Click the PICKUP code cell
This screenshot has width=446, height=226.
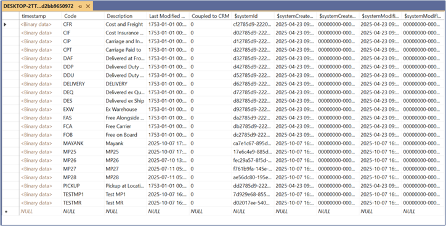(83, 186)
